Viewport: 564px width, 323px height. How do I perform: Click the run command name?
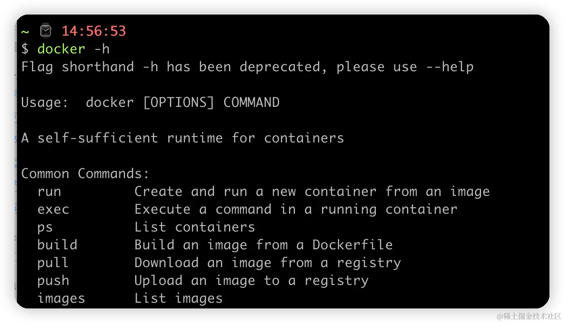49,191
